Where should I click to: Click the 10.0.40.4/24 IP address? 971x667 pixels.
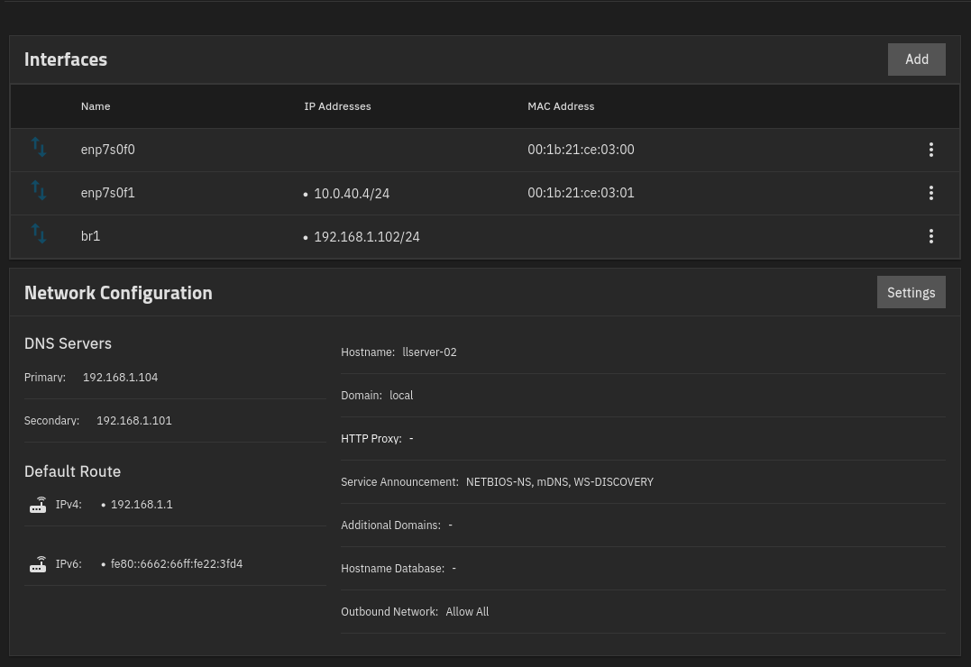tap(352, 194)
